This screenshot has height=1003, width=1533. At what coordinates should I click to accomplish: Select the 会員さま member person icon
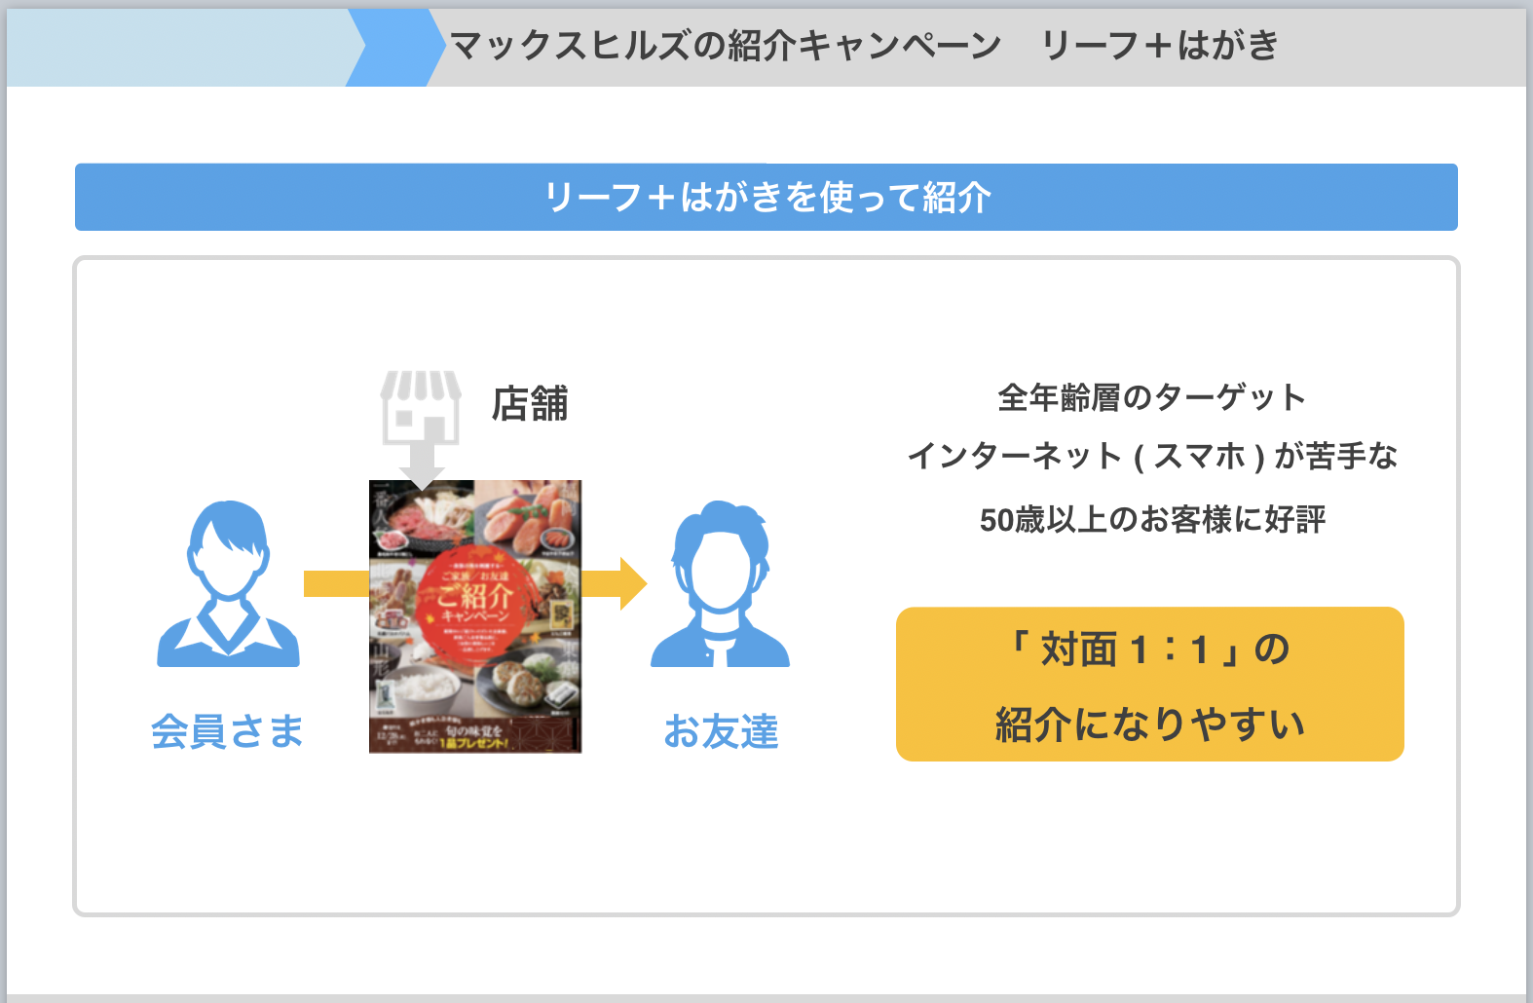click(229, 584)
